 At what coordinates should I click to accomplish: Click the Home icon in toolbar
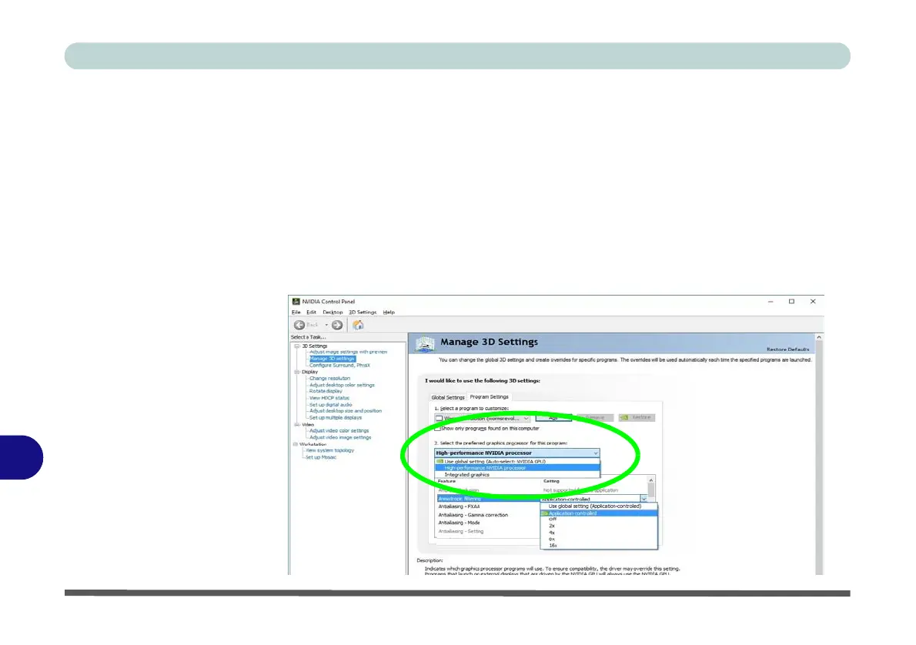click(358, 325)
